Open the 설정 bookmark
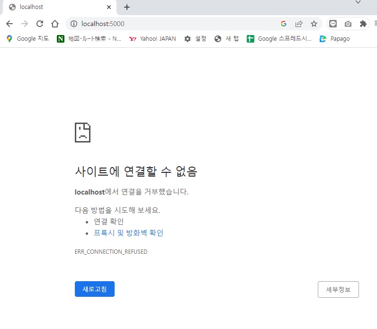Screen dimensions: 377x329 (195, 39)
